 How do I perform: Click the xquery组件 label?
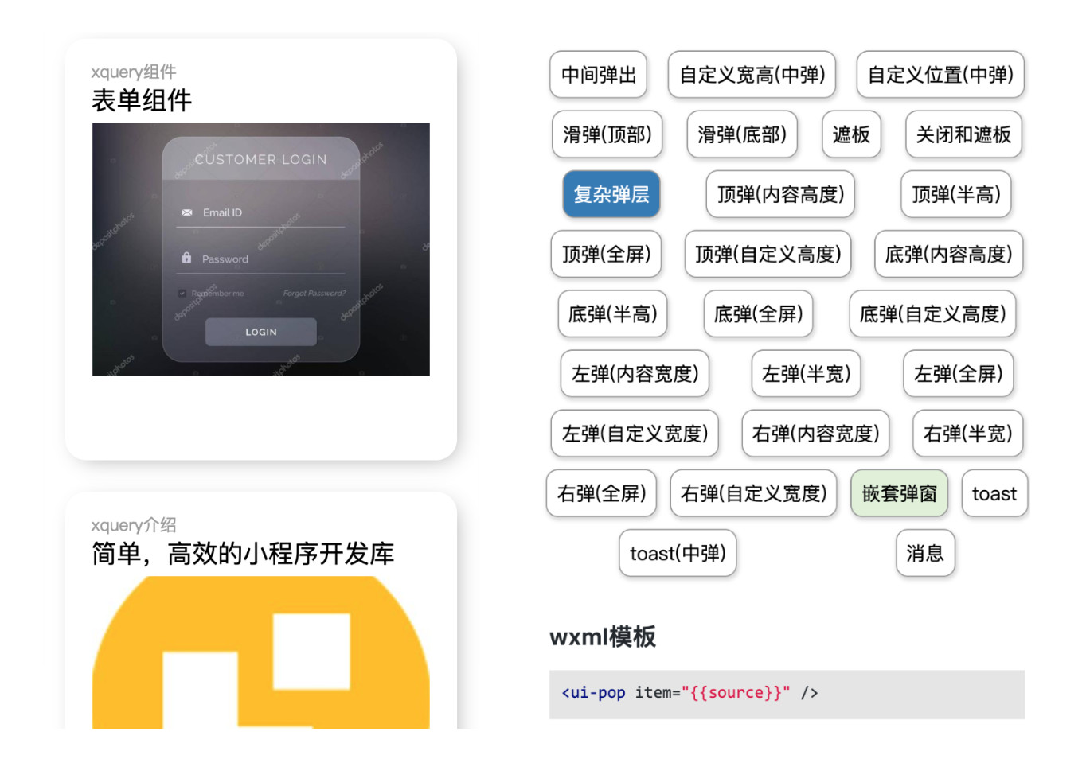click(x=134, y=72)
